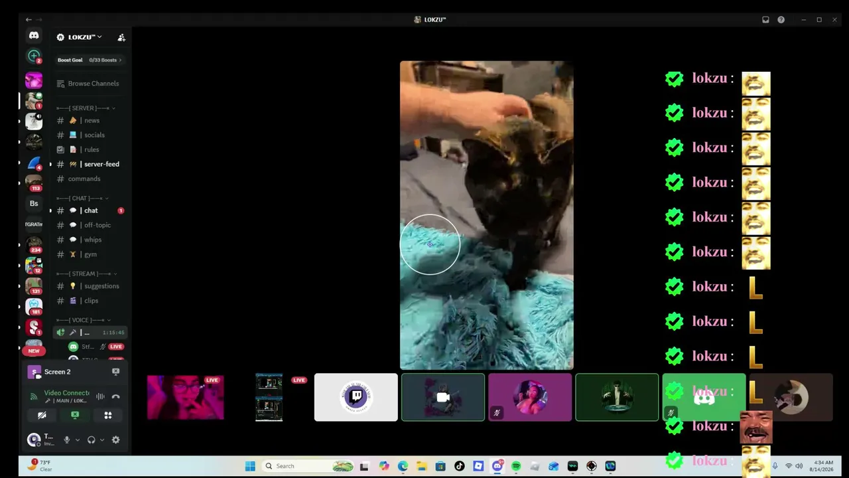Click Browse Channels
The width and height of the screenshot is (849, 478).
(90, 84)
